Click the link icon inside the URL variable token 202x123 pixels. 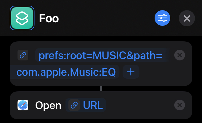click(x=74, y=105)
